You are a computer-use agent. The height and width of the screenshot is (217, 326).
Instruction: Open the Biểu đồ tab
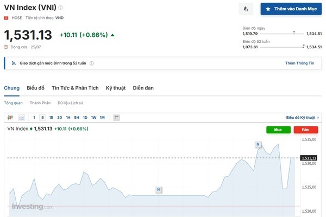[x=35, y=88]
